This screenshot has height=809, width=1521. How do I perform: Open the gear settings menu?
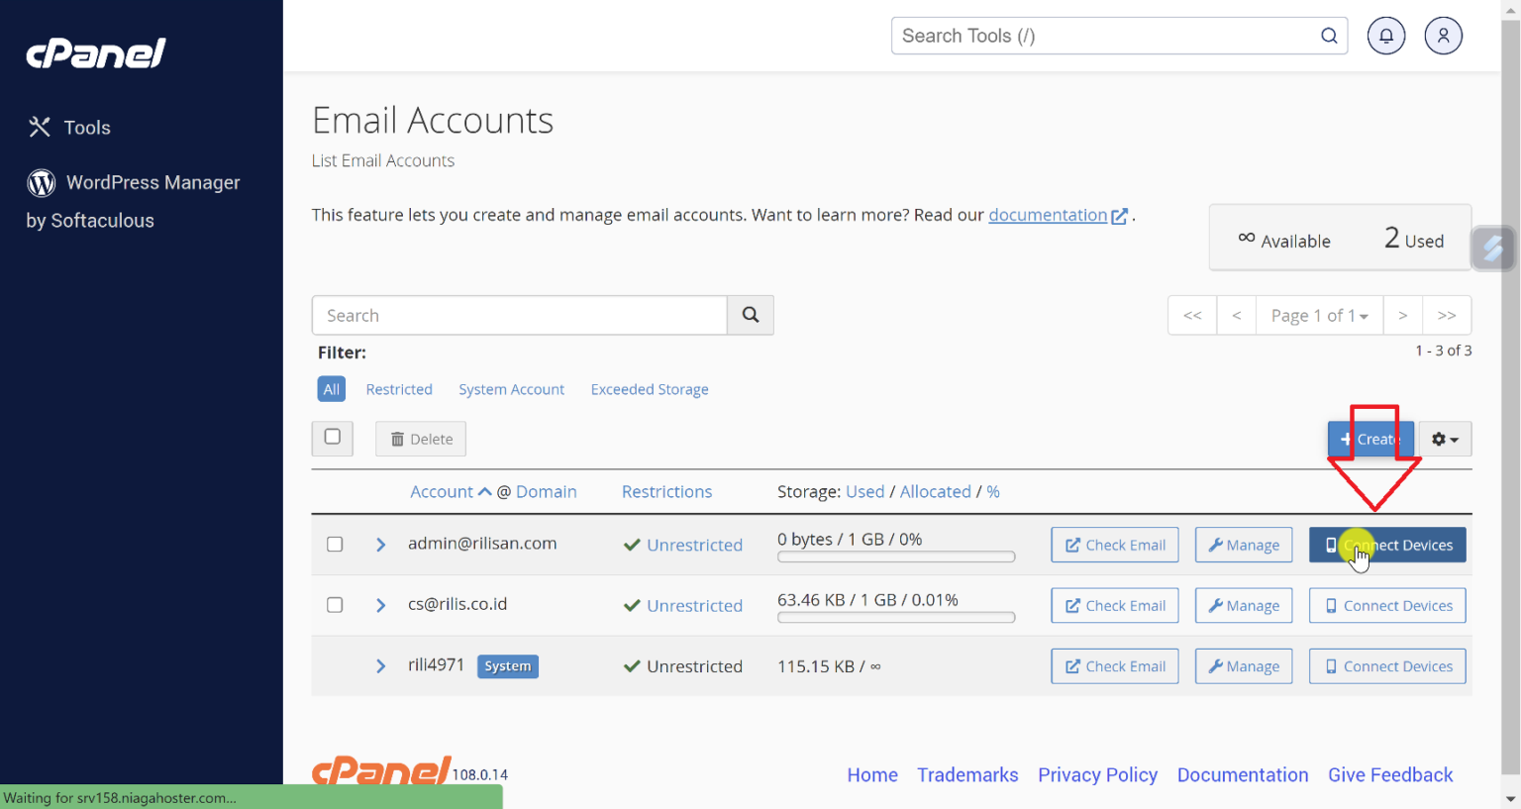click(1445, 439)
